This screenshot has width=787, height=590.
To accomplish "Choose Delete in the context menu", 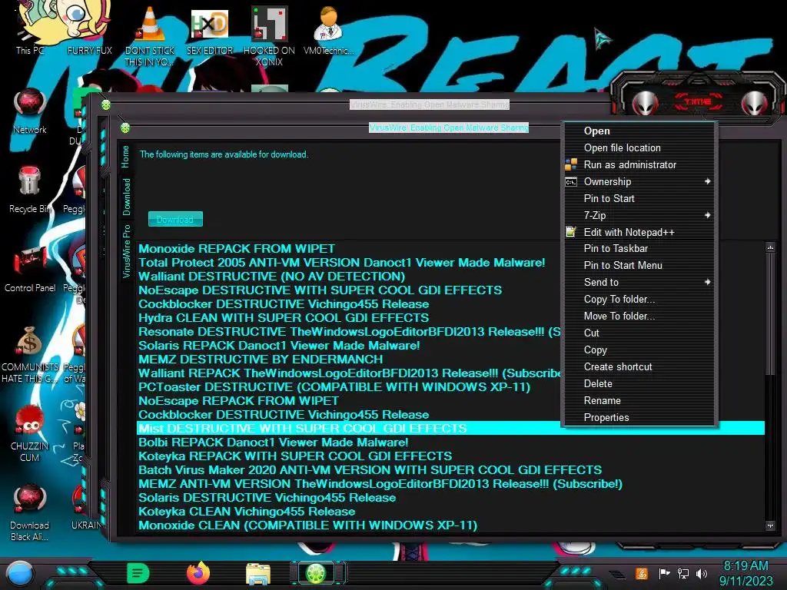I will pyautogui.click(x=639, y=384).
